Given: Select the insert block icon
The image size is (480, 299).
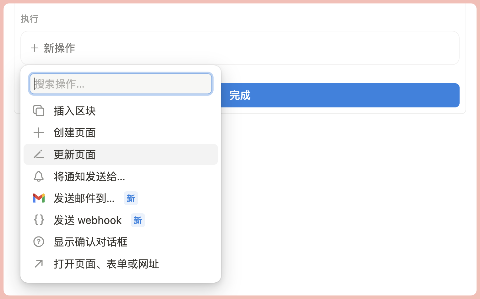Looking at the screenshot, I should (x=39, y=111).
